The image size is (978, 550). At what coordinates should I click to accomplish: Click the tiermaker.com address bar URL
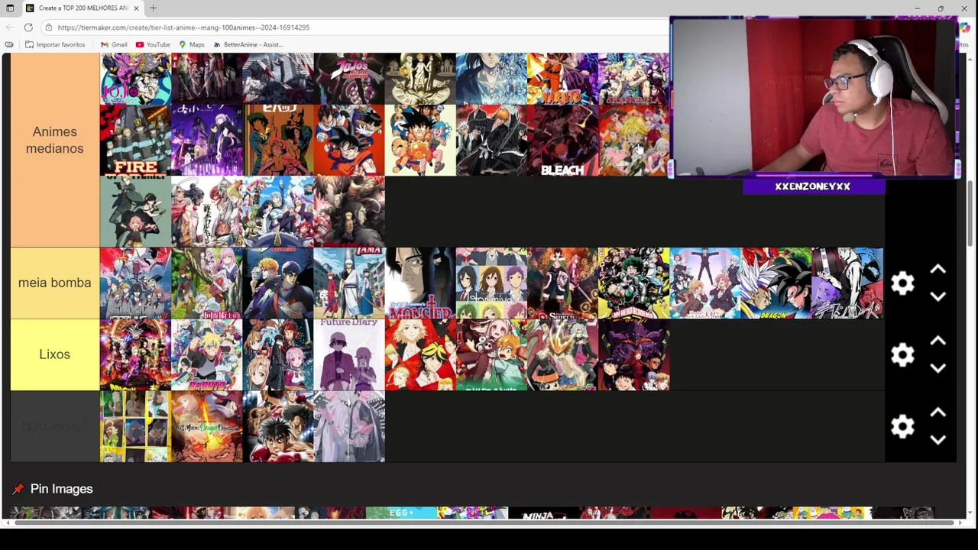coord(183,27)
